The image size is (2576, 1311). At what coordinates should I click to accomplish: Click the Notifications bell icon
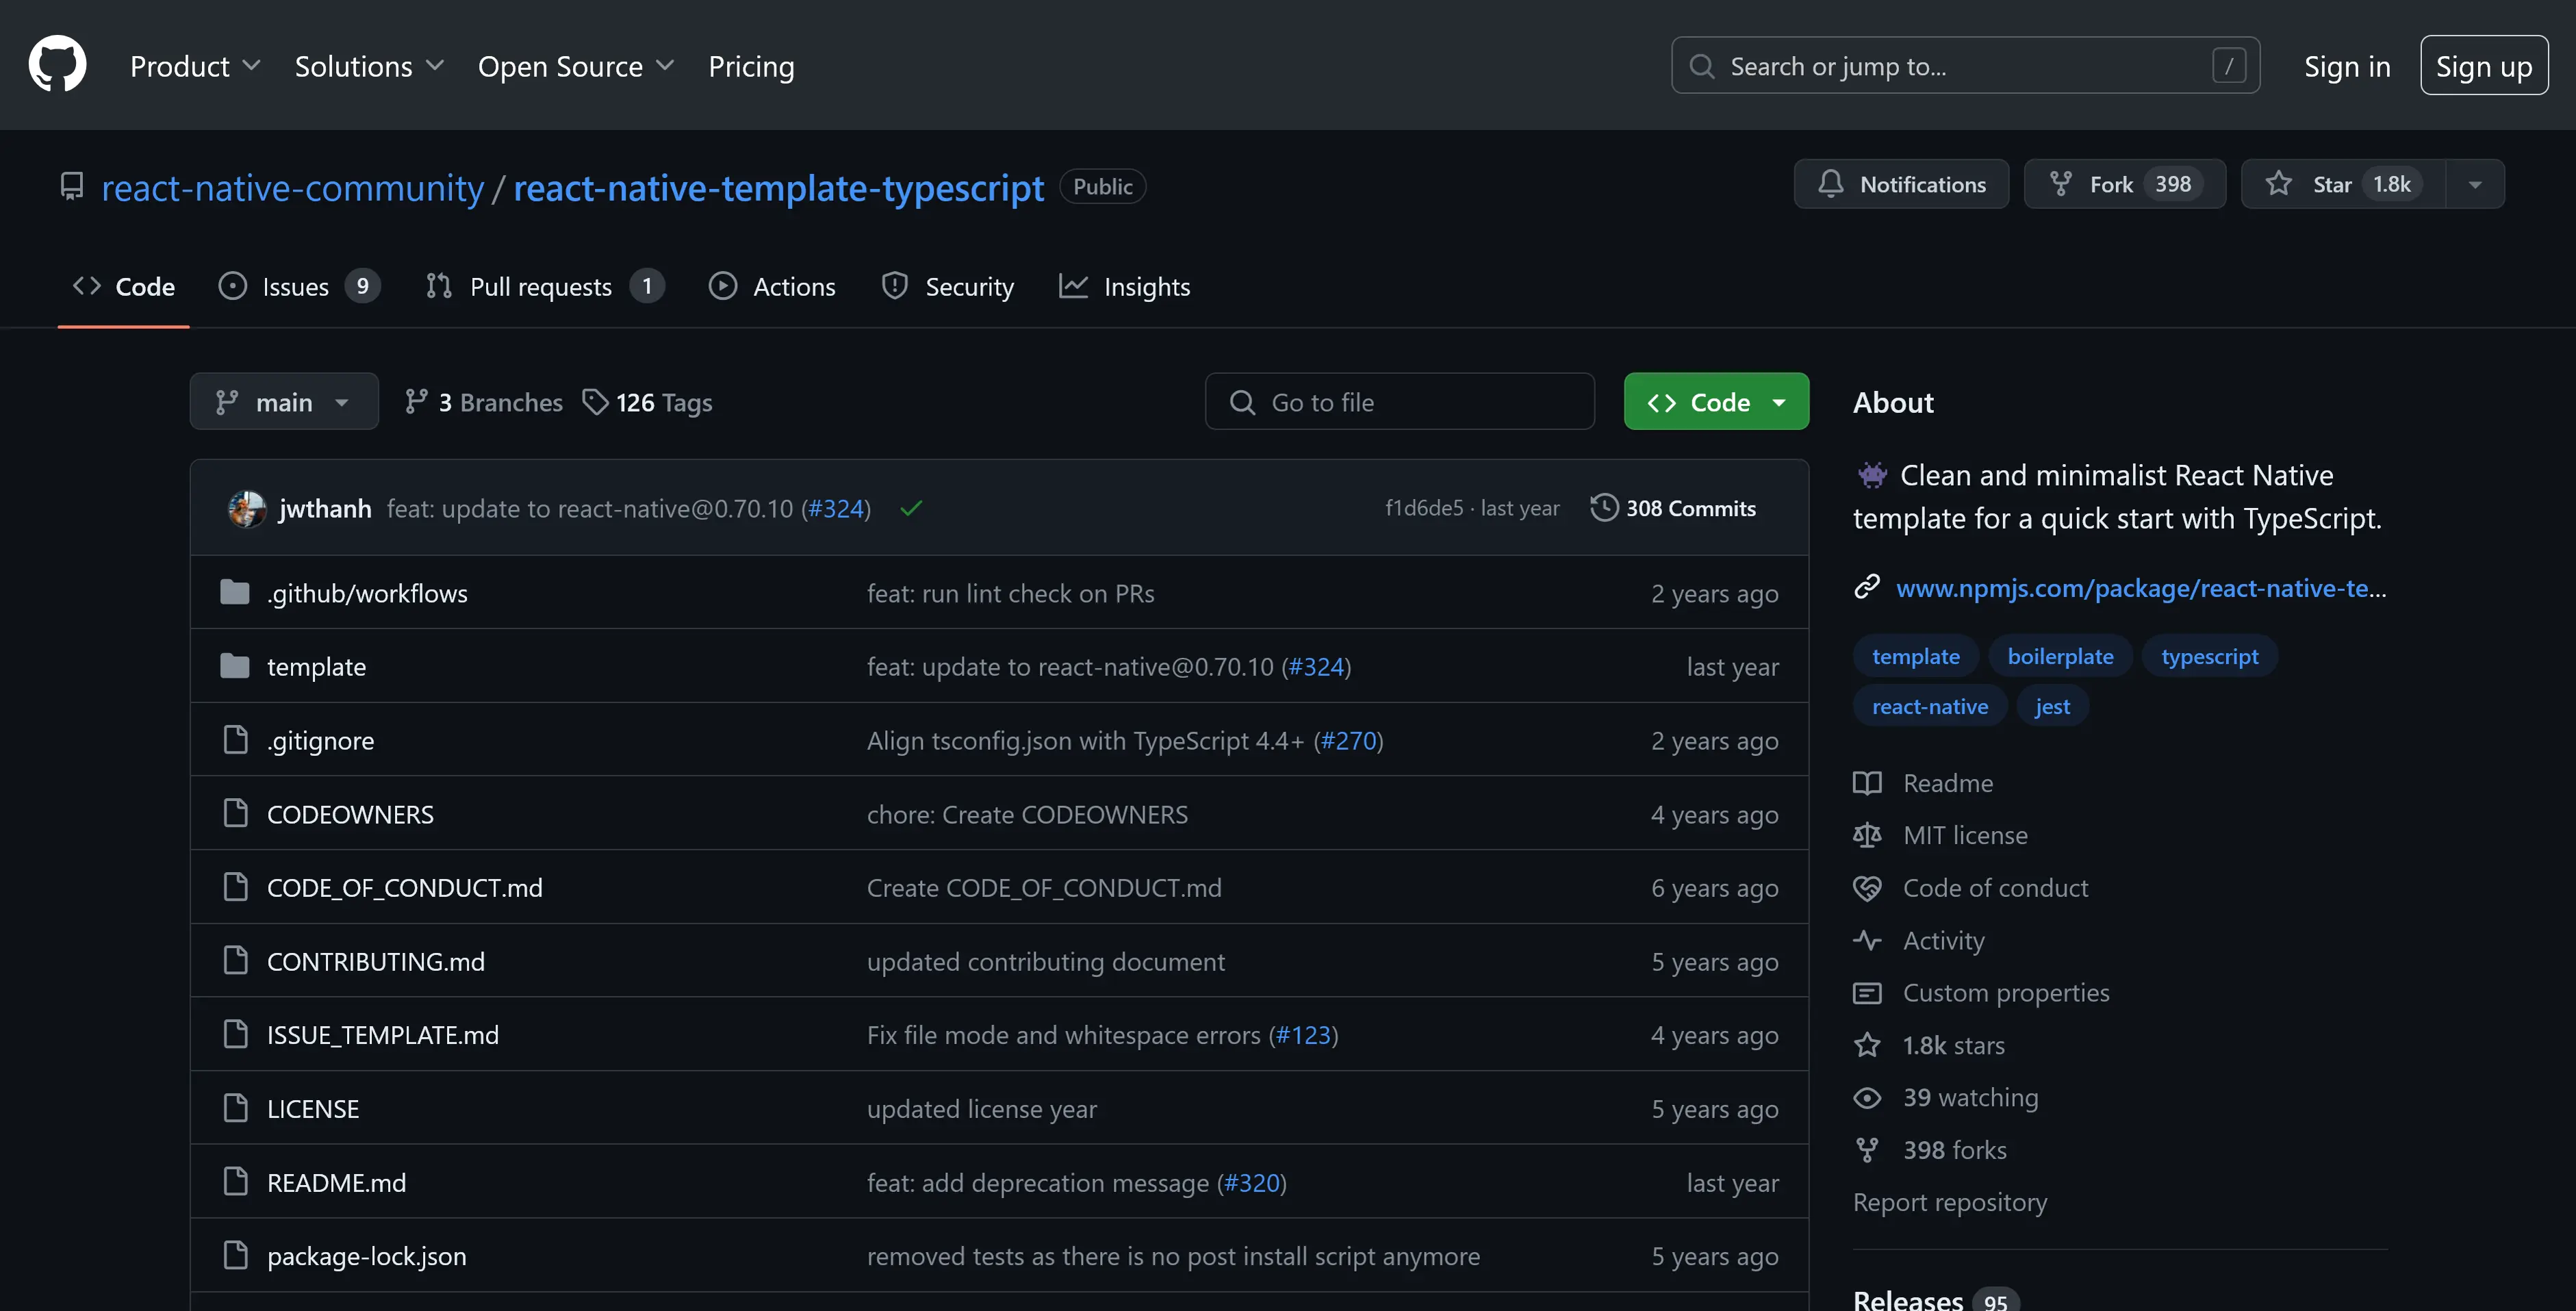coord(1830,184)
